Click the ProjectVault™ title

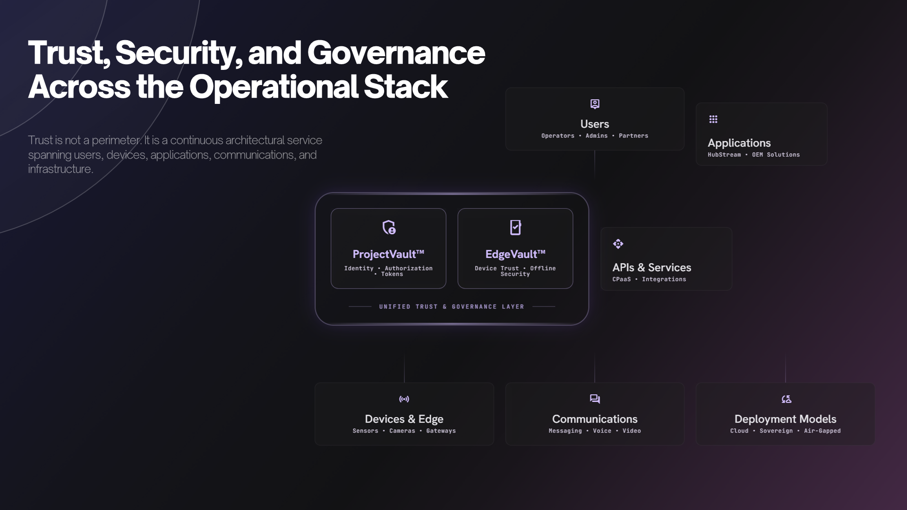(388, 254)
